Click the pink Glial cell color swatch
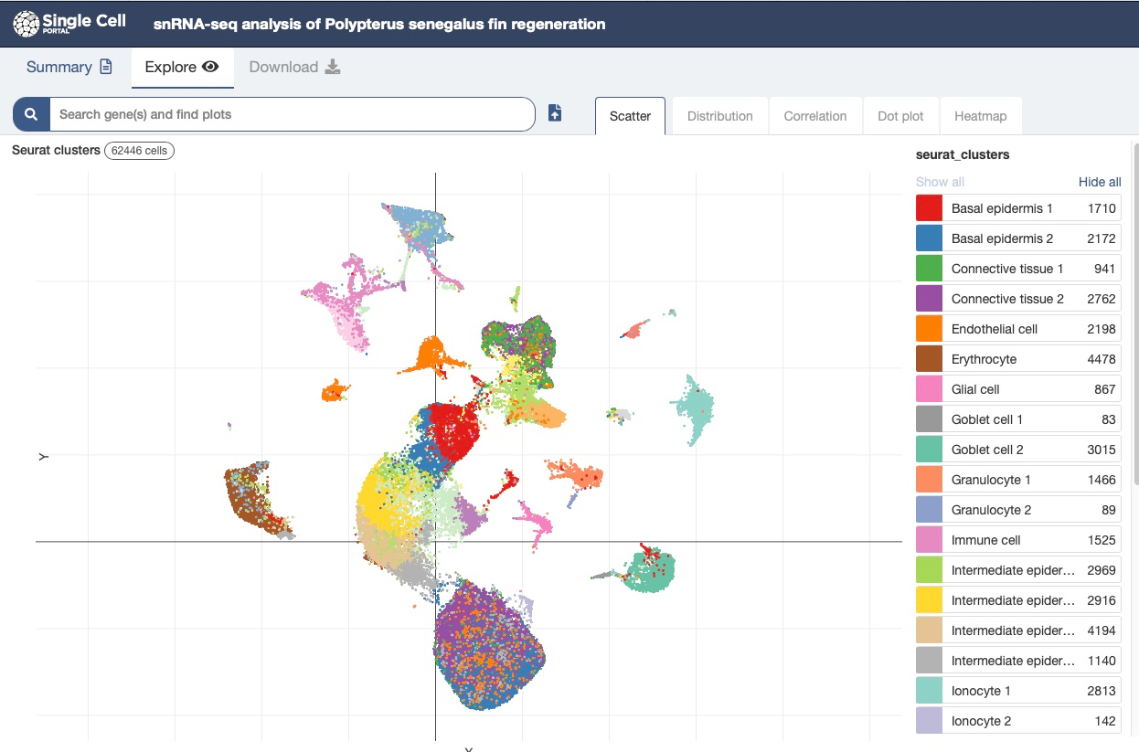The height and width of the screenshot is (752, 1139). [929, 389]
